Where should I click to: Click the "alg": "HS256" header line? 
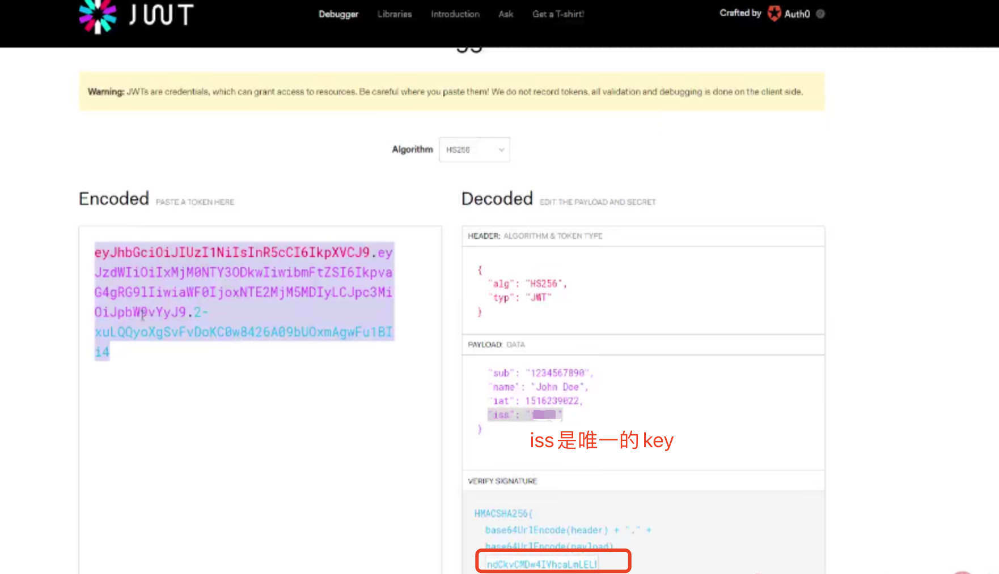pos(527,284)
